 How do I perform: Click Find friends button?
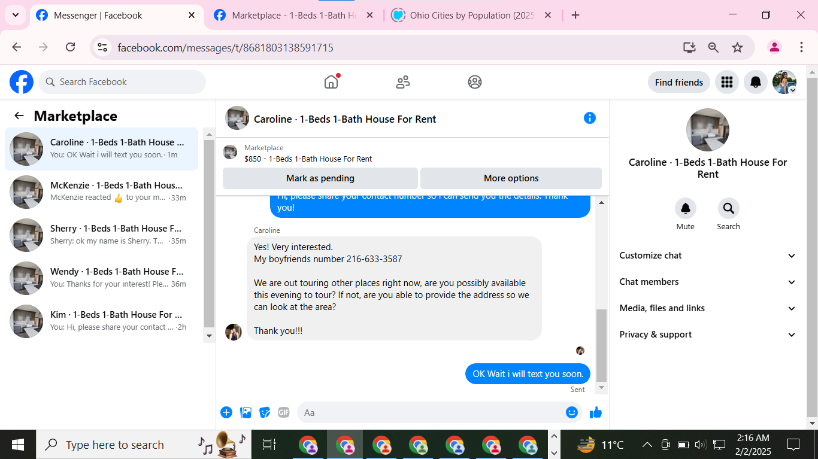coord(679,82)
